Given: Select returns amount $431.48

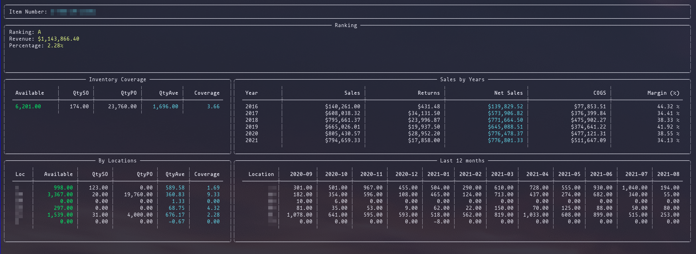Looking at the screenshot, I should [429, 107].
